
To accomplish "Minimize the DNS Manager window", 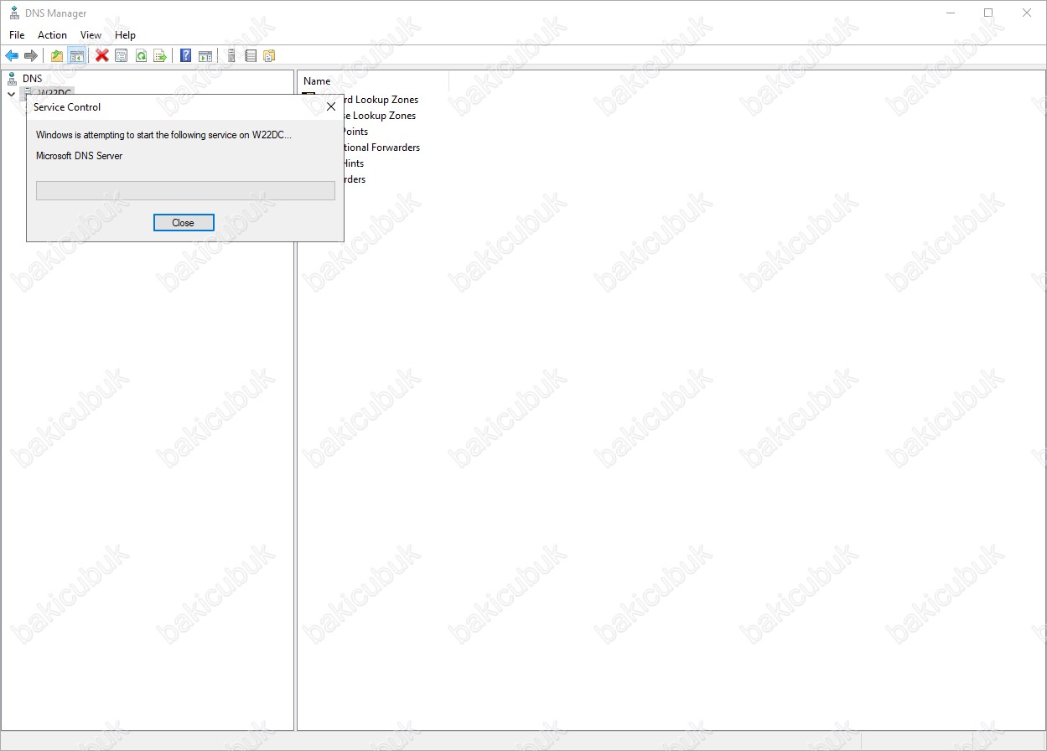I will tap(950, 13).
